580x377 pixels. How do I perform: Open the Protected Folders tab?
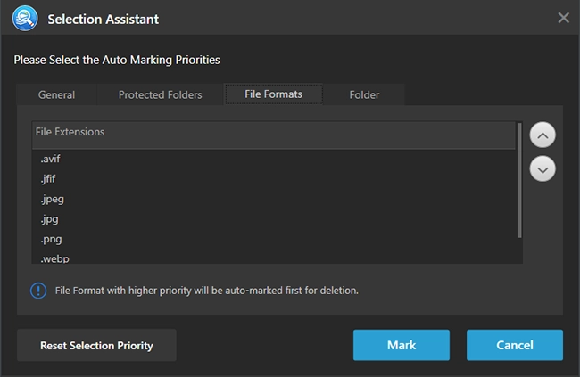click(x=160, y=95)
